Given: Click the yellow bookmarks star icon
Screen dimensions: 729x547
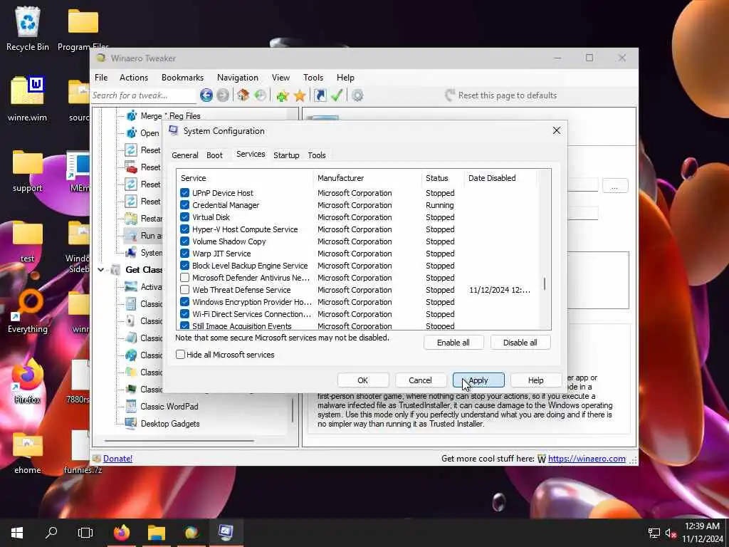Looking at the screenshot, I should pyautogui.click(x=300, y=95).
